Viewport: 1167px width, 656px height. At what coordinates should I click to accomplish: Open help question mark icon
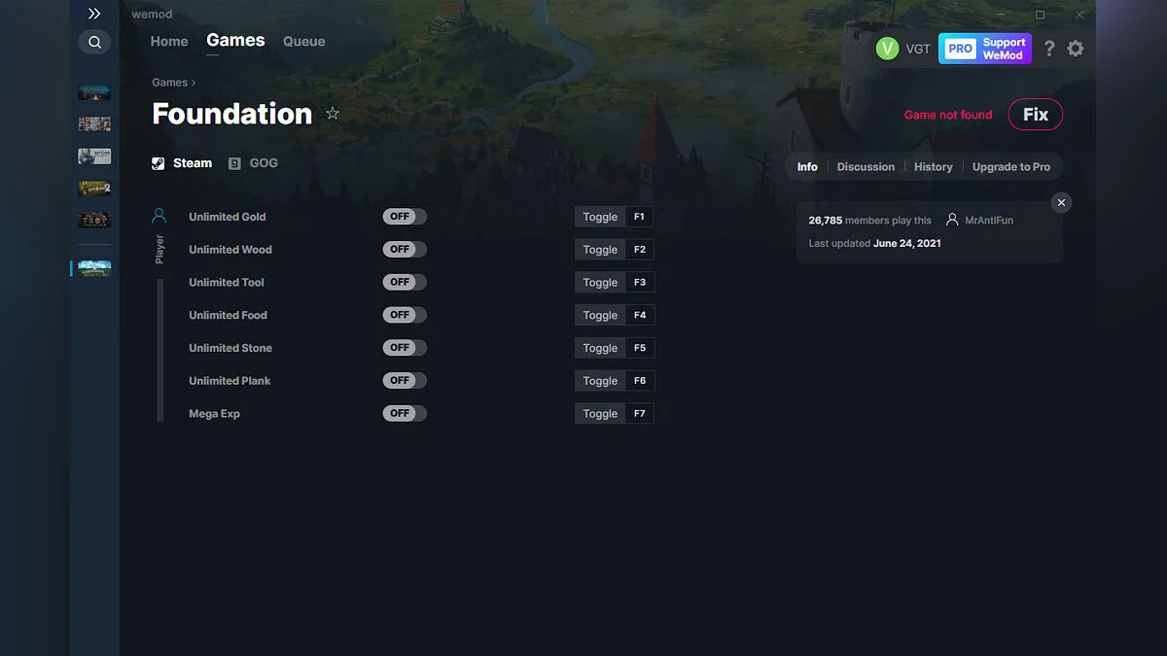[x=1048, y=49]
